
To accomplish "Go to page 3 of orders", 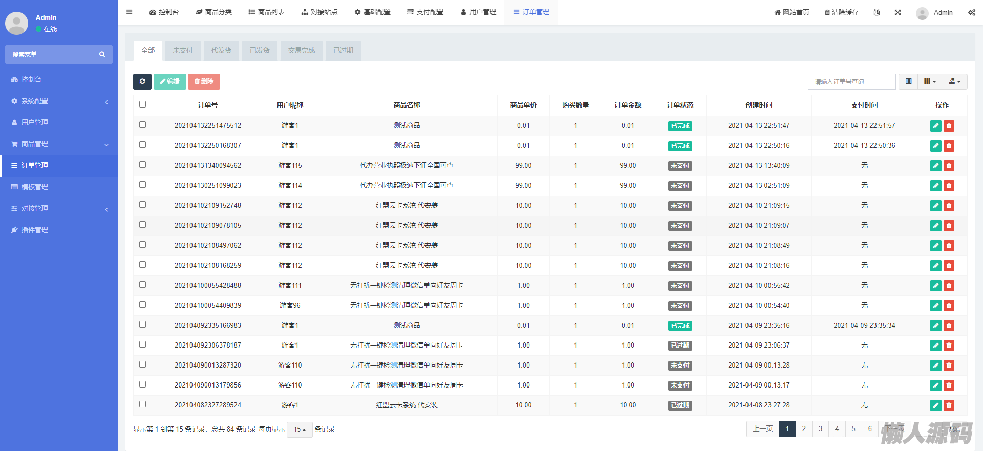I will coord(820,429).
